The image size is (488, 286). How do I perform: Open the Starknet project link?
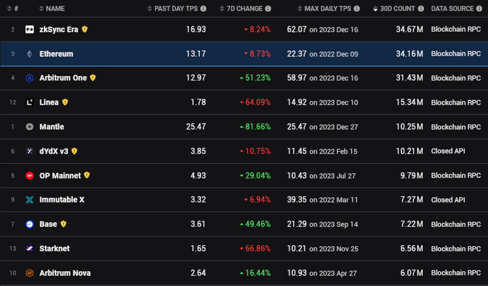(x=54, y=248)
